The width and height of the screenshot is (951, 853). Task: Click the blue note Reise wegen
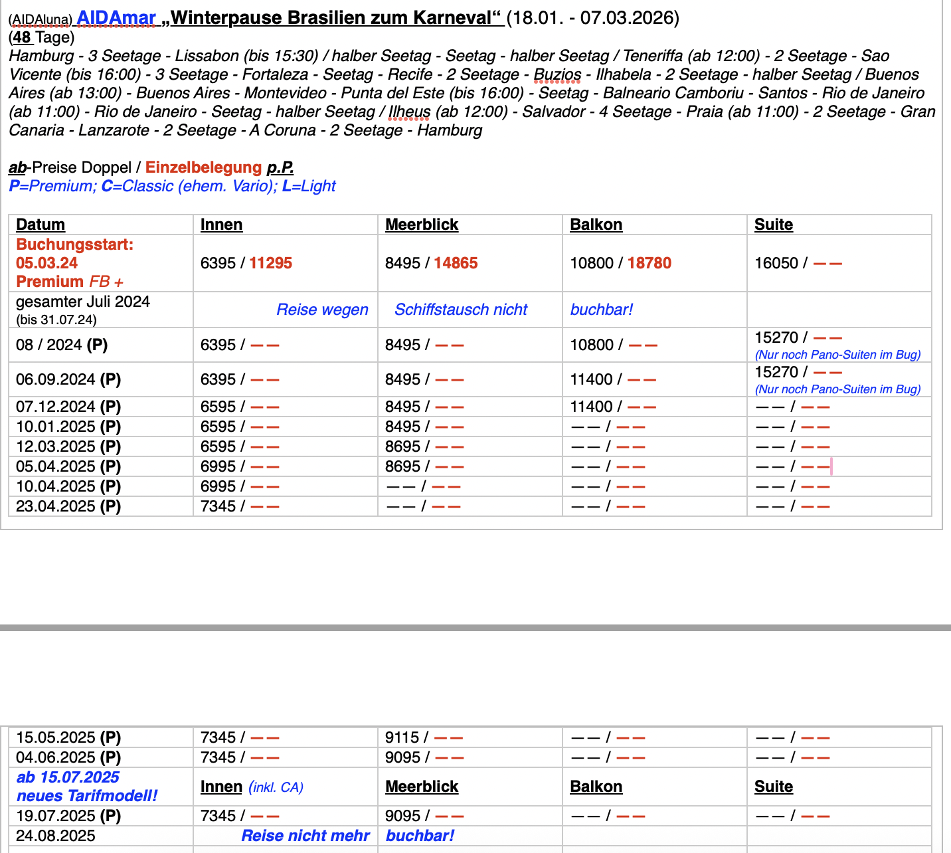pyautogui.click(x=322, y=310)
